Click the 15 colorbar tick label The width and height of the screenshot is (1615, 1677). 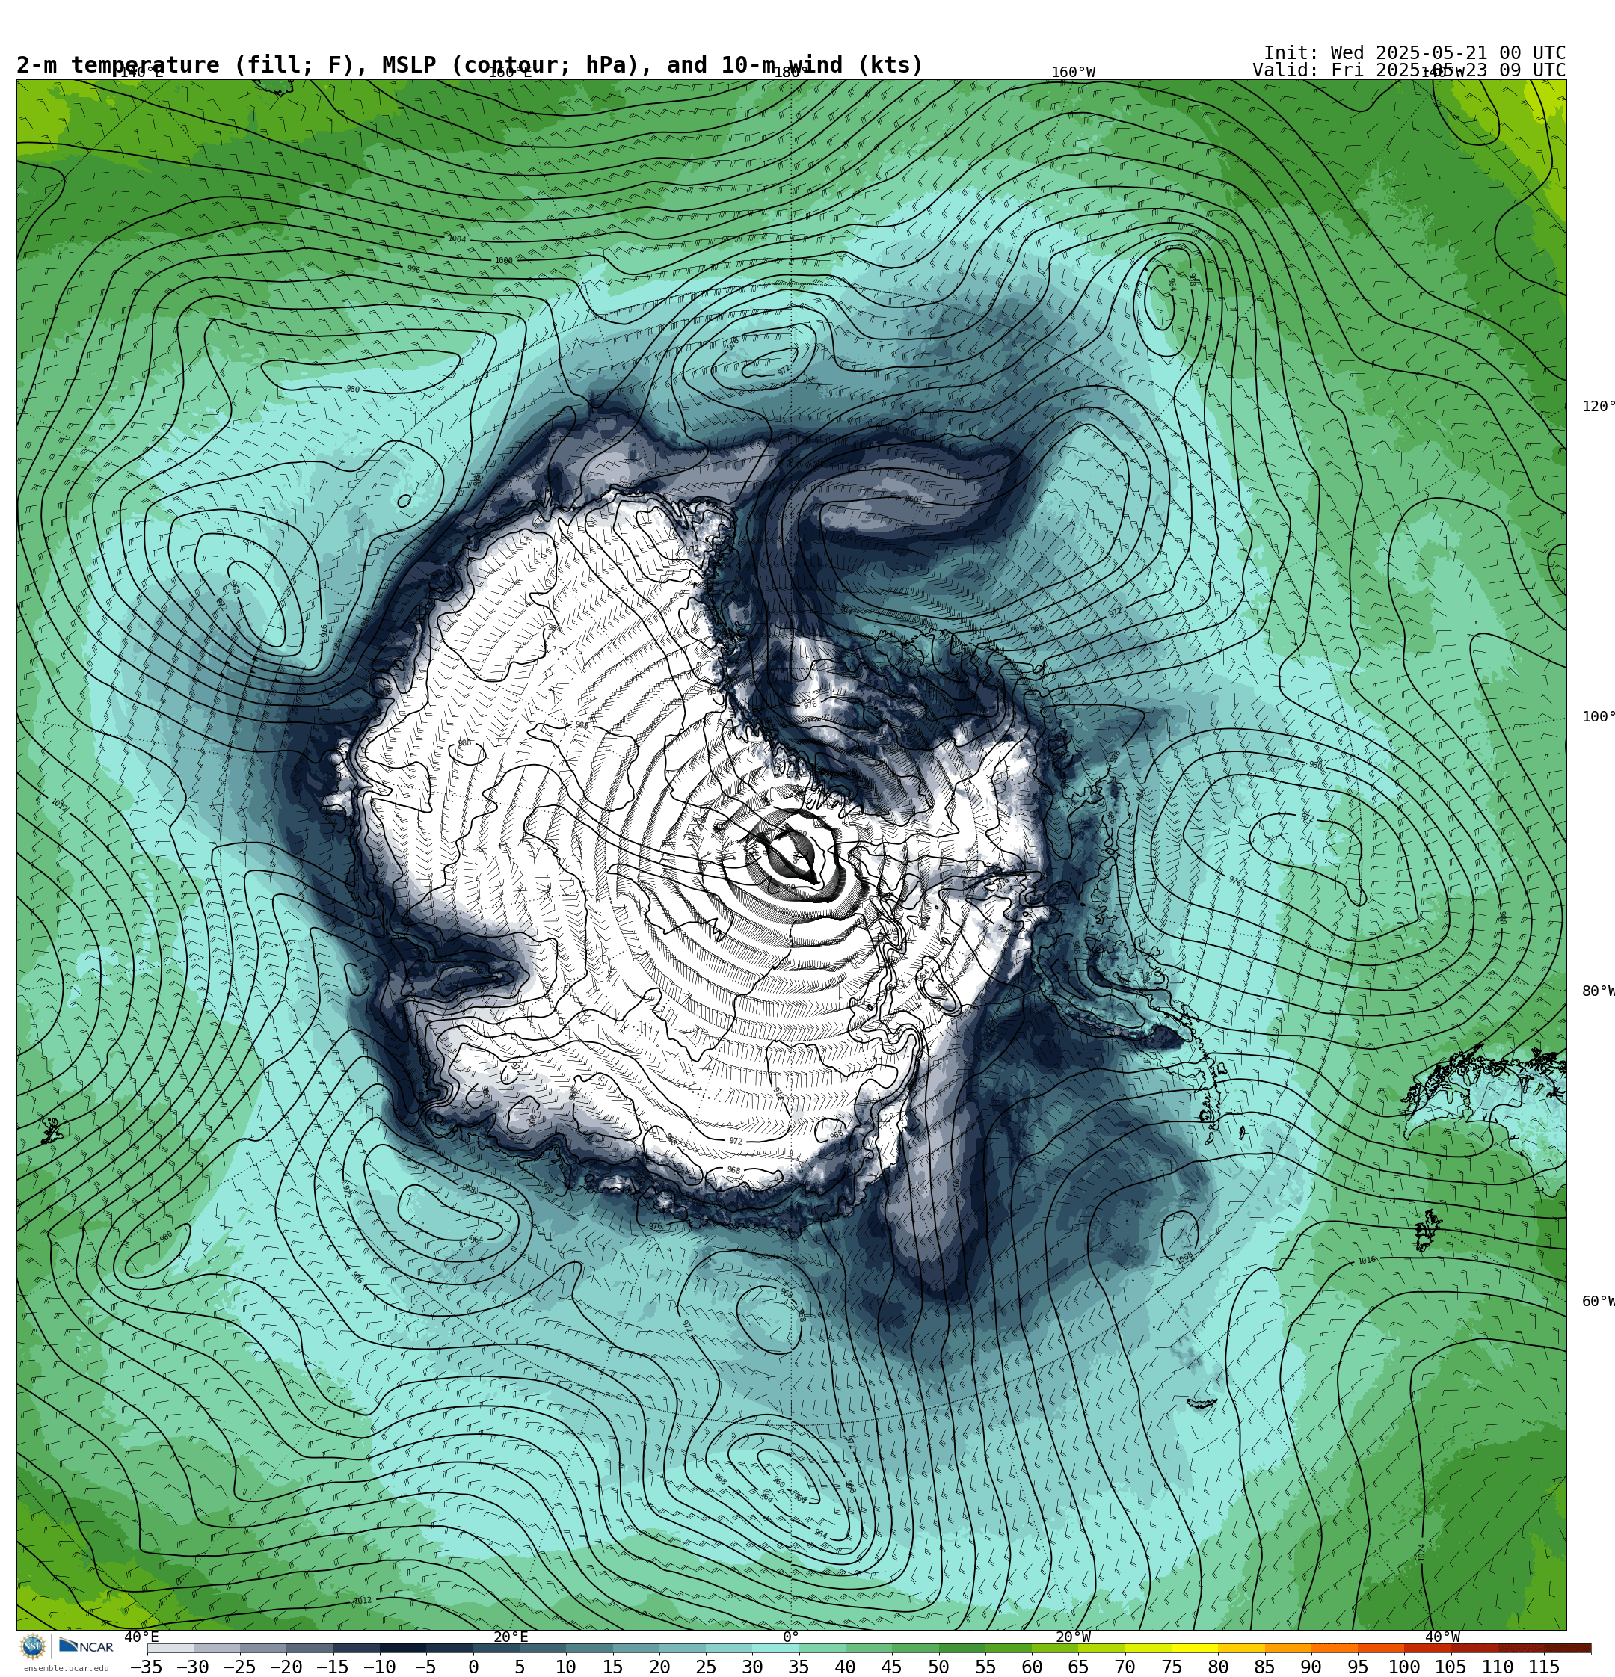[x=612, y=1667]
